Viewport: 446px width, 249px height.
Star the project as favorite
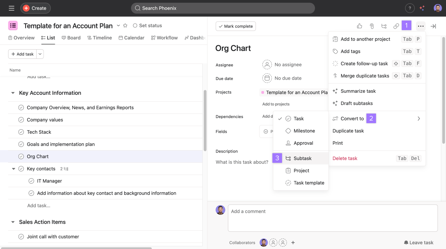(x=125, y=26)
